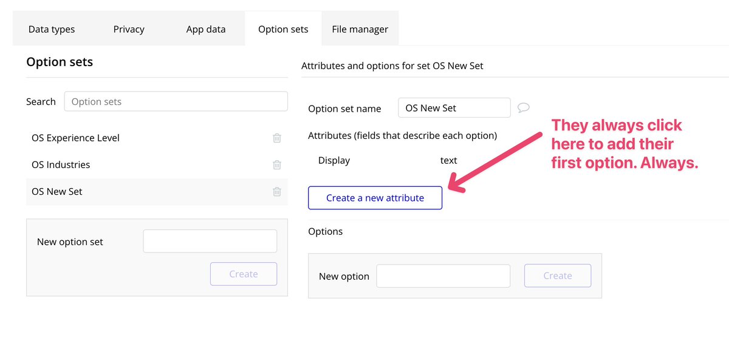Image resolution: width=729 pixels, height=338 pixels.
Task: Click the Search label
Action: tap(41, 101)
